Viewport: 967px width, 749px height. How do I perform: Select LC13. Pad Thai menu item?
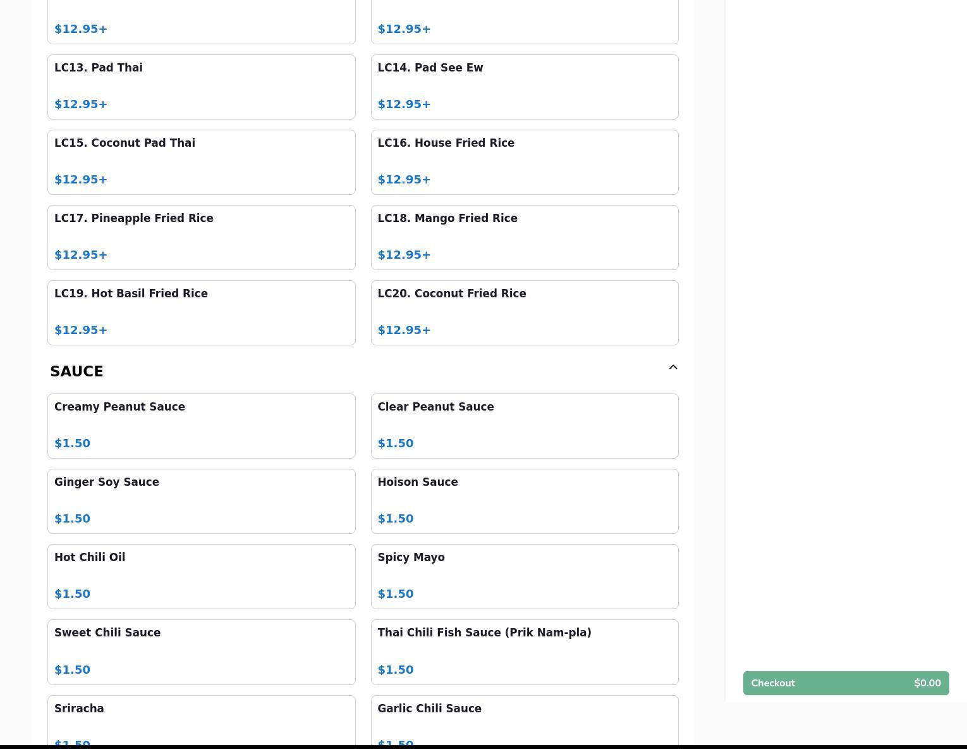[x=201, y=87]
